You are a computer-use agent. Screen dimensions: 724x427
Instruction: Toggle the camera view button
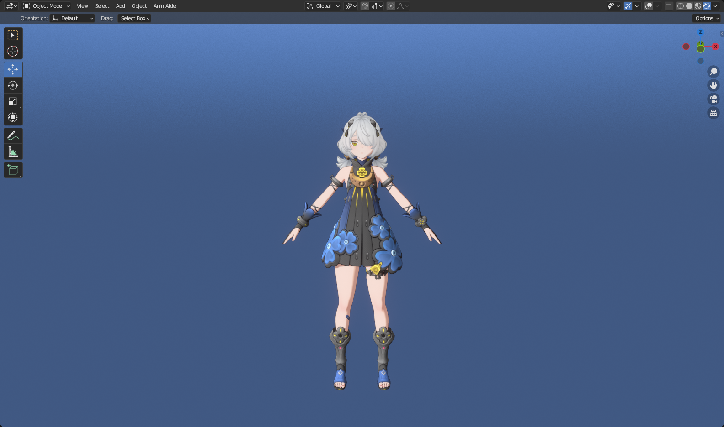click(x=713, y=99)
